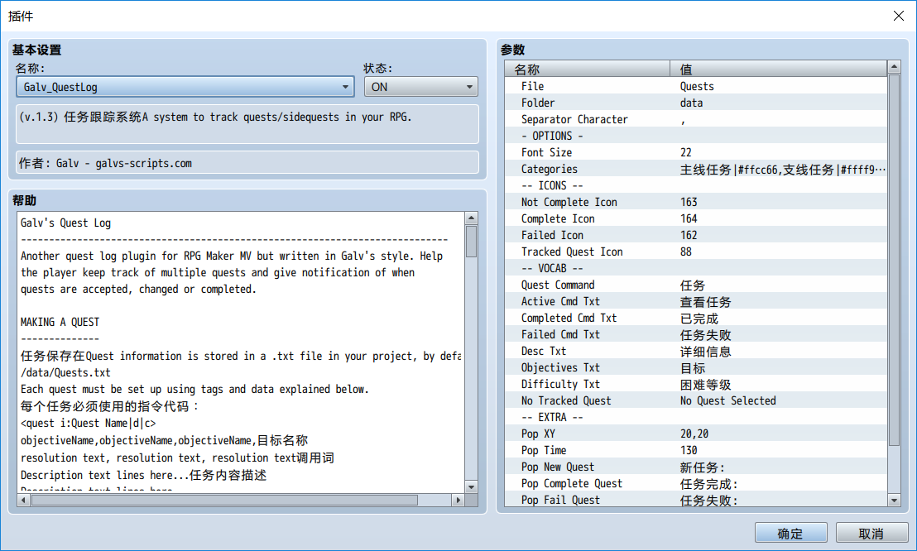Click the help horizontal scroll-right arrow
The width and height of the screenshot is (917, 551).
point(458,500)
